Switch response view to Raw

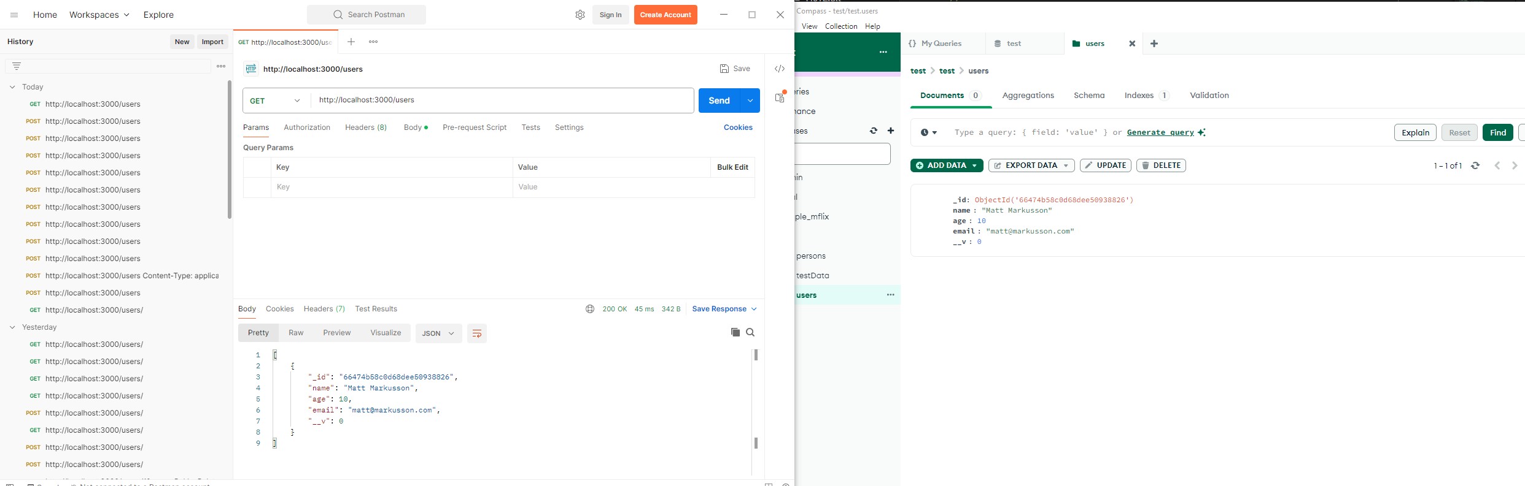click(x=296, y=333)
